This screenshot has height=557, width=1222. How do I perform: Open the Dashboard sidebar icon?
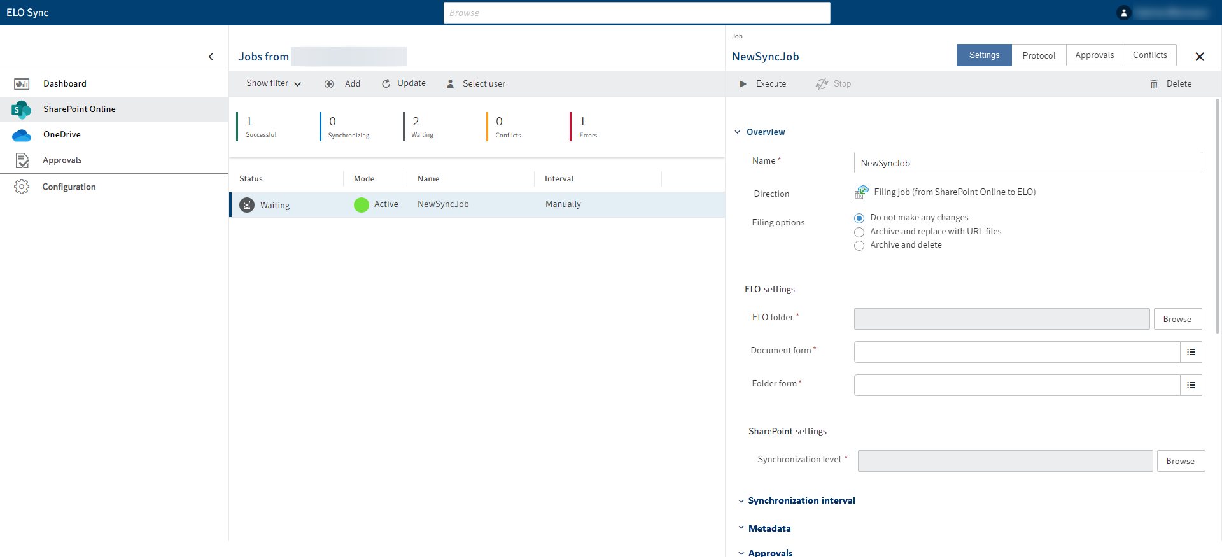22,84
